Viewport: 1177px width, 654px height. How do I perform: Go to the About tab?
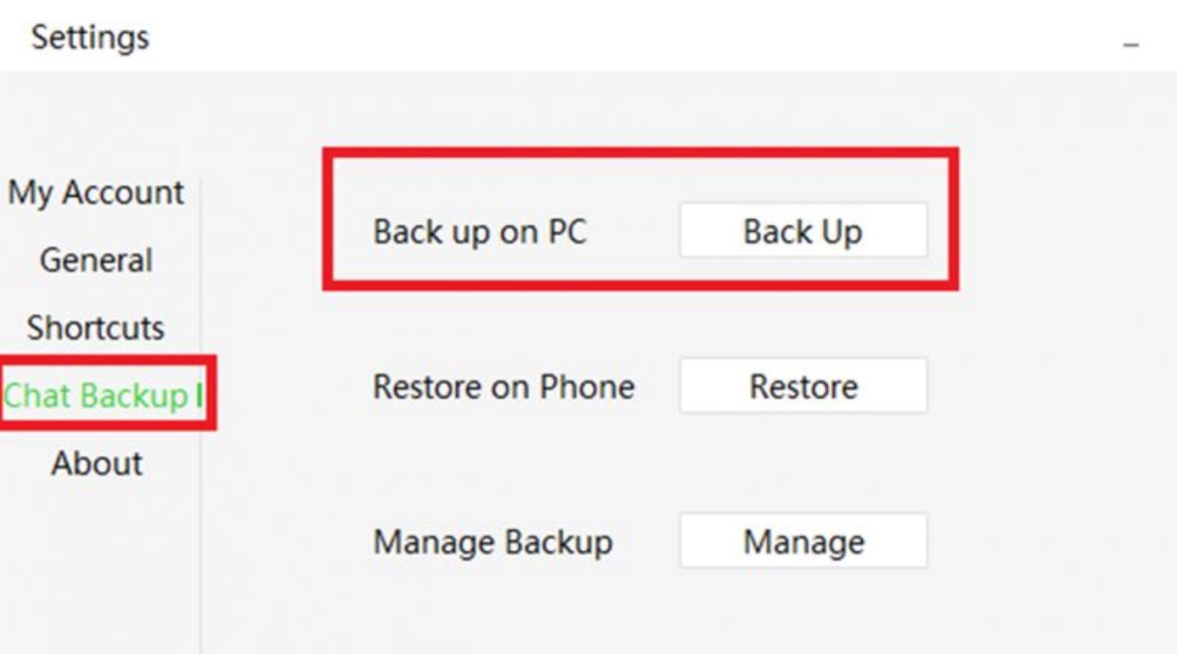pyautogui.click(x=97, y=464)
